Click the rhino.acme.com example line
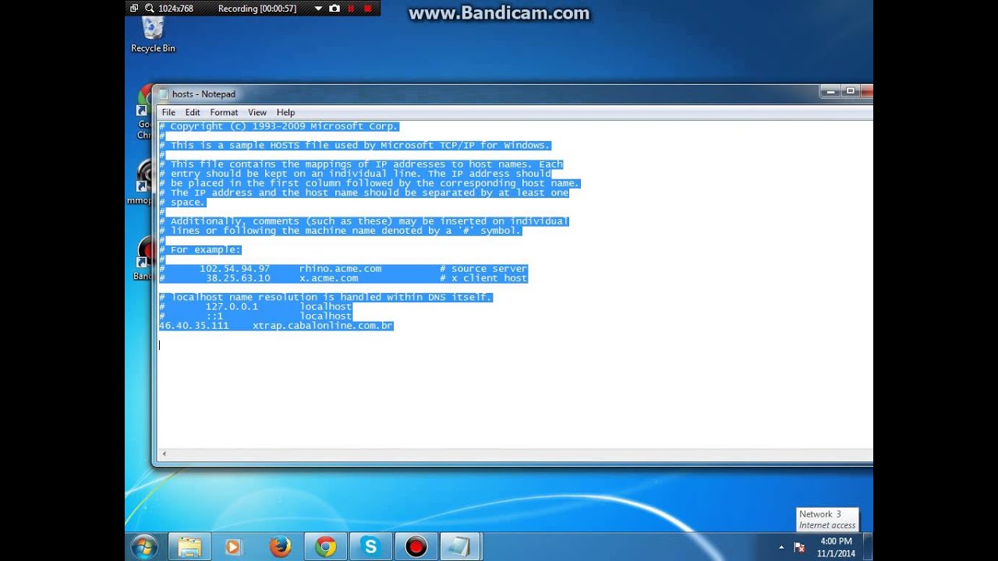 click(x=343, y=269)
